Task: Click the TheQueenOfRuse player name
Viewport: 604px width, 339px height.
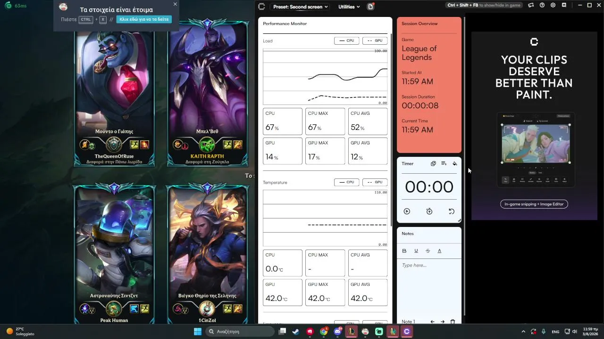Action: point(114,156)
